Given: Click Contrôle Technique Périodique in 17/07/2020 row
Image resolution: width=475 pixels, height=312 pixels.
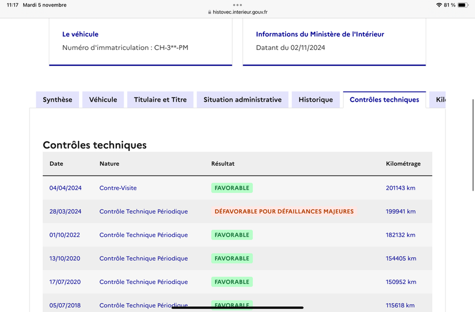Looking at the screenshot, I should 144,282.
